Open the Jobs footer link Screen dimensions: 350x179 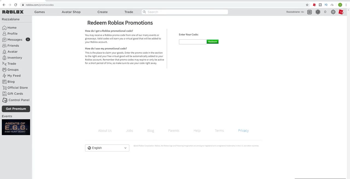coord(129,131)
